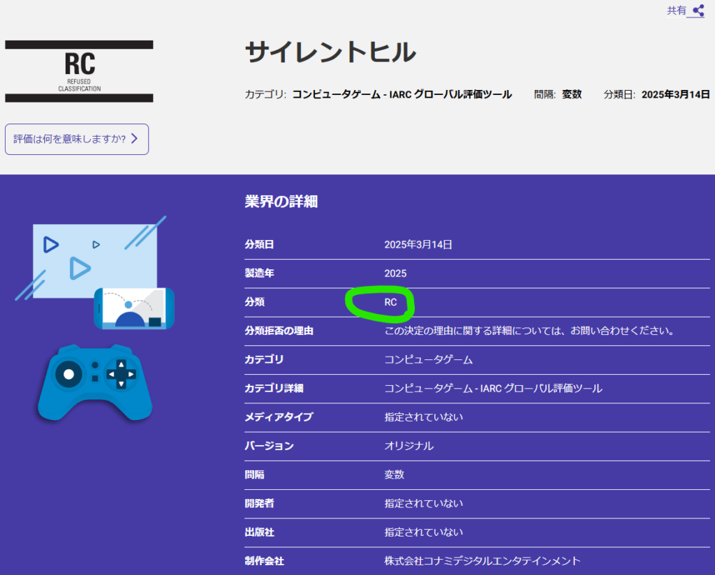Image resolution: width=715 pixels, height=575 pixels.
Task: Click the 制作会社 row label
Action: click(x=265, y=560)
